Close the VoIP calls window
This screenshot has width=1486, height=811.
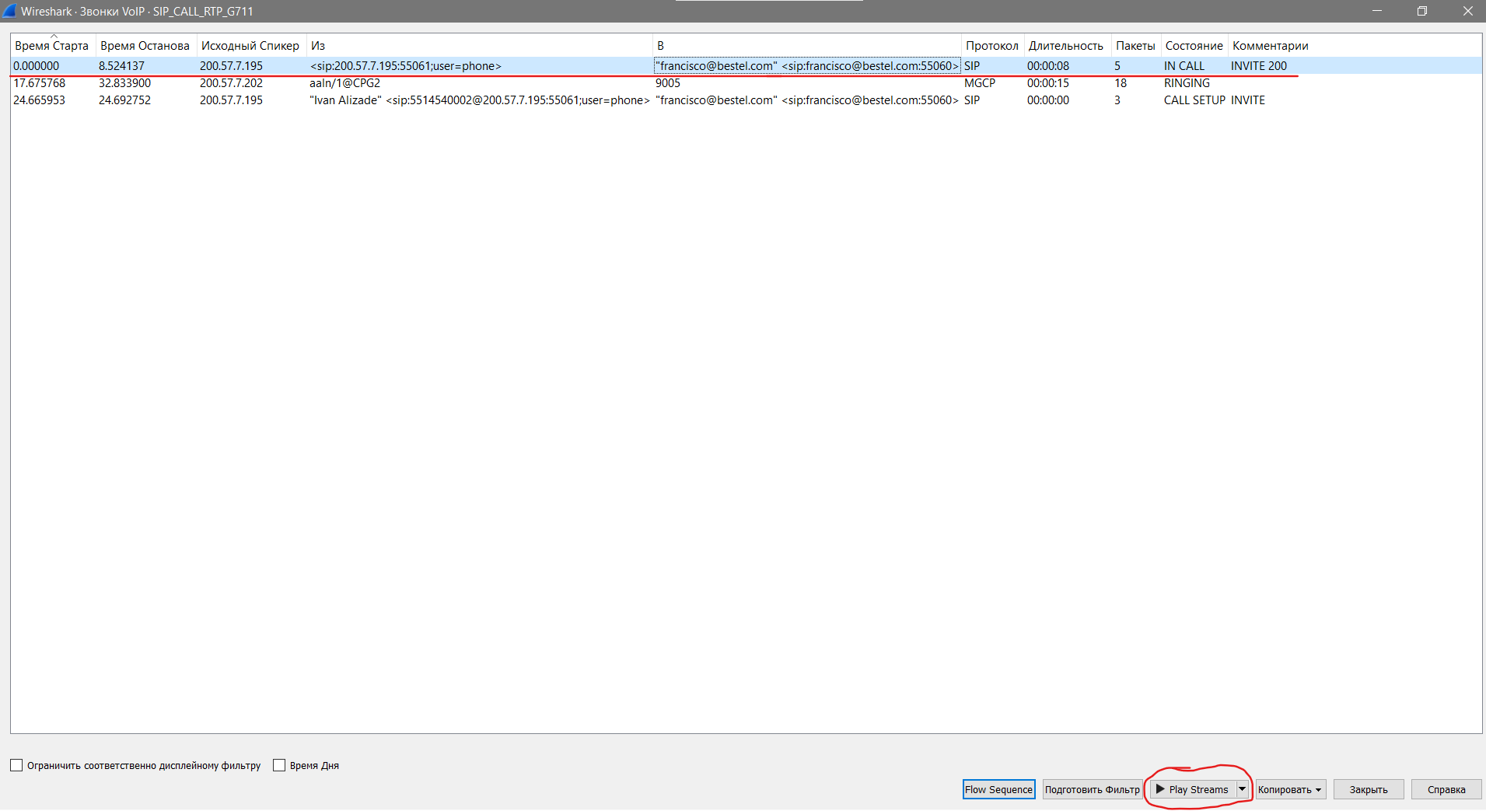pos(1467,11)
